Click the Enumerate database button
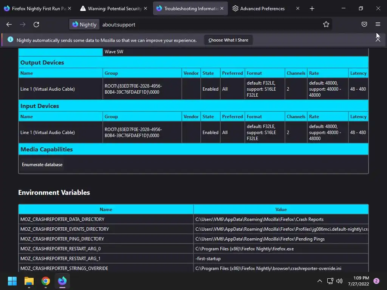This screenshot has height=290, width=387. tap(42, 165)
